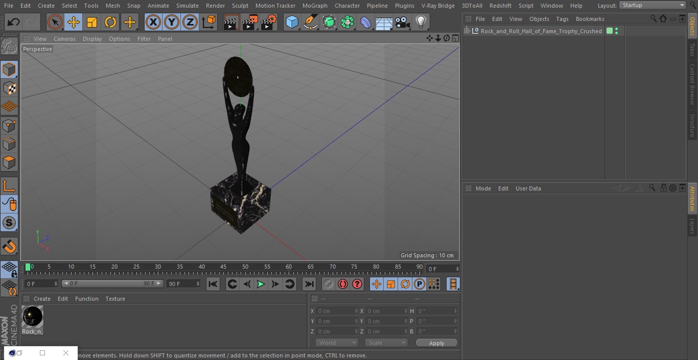Switch to the Structure tab
The width and height of the screenshot is (698, 360).
tap(692, 125)
